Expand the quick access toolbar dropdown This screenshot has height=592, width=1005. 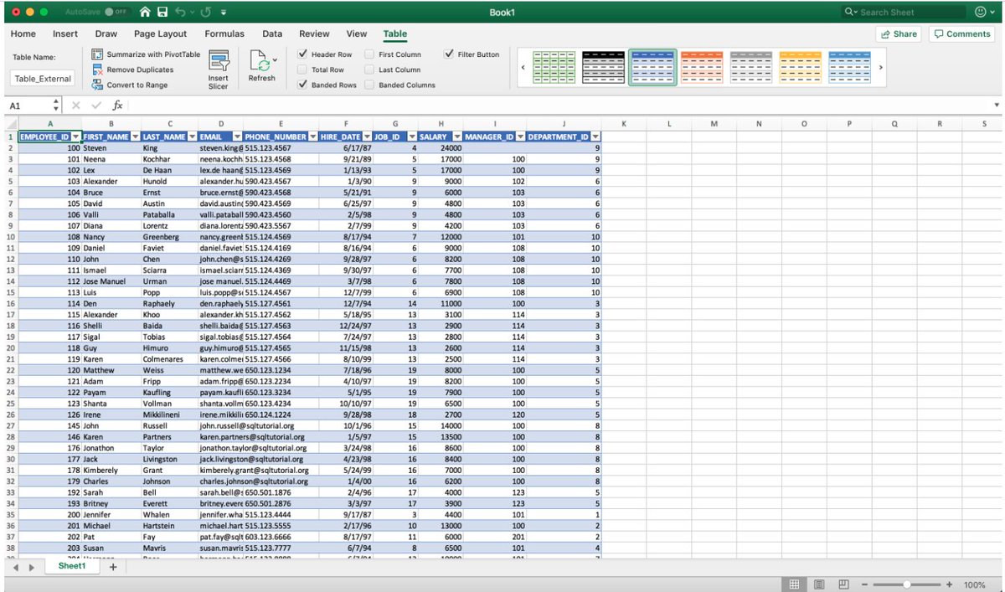(x=224, y=13)
